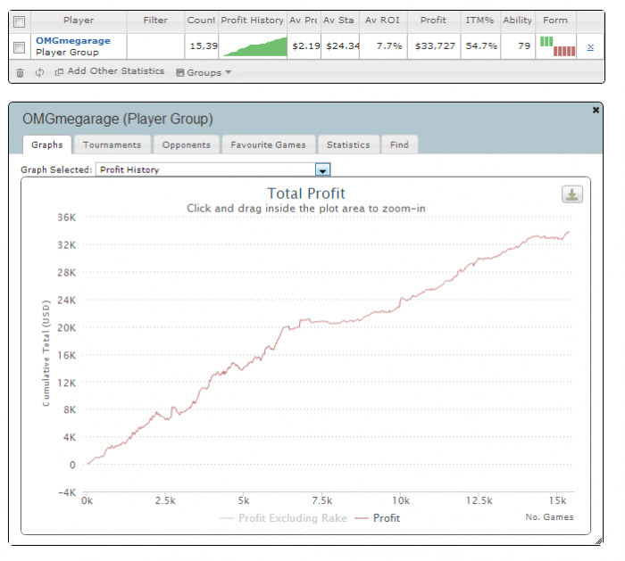Click the Add Other Statistics icon
The height and width of the screenshot is (561, 625).
(x=59, y=72)
